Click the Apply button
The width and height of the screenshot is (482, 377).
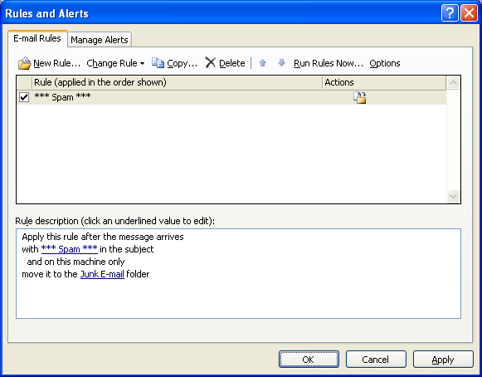pos(443,360)
